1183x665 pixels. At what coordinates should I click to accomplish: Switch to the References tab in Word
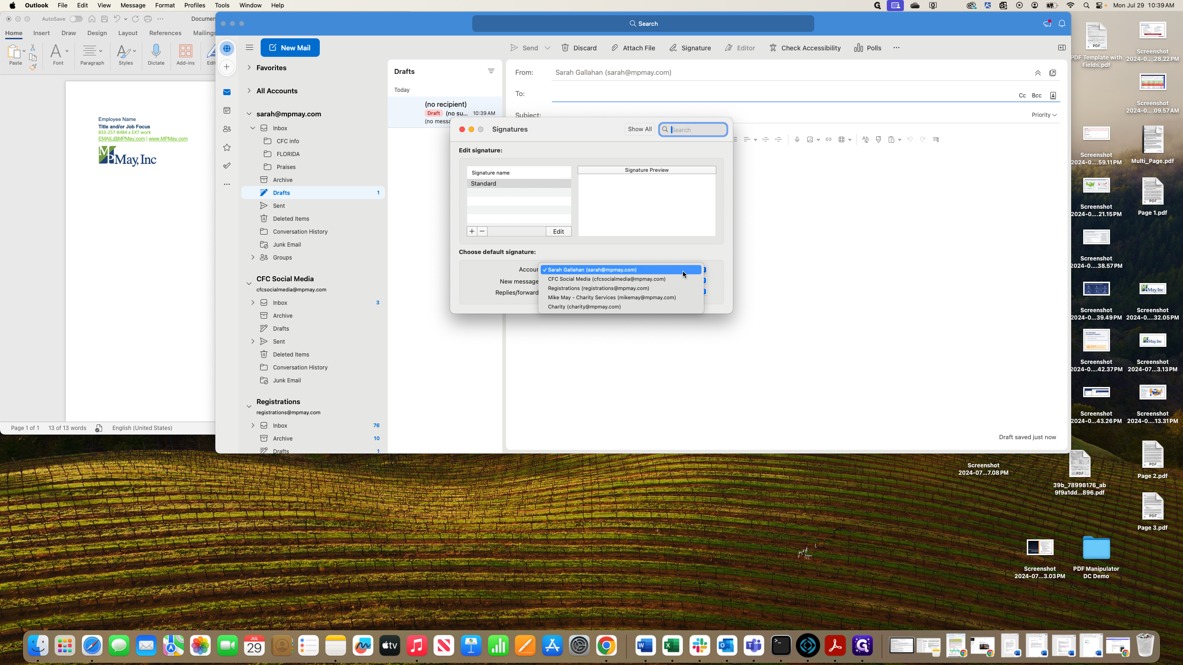(165, 33)
